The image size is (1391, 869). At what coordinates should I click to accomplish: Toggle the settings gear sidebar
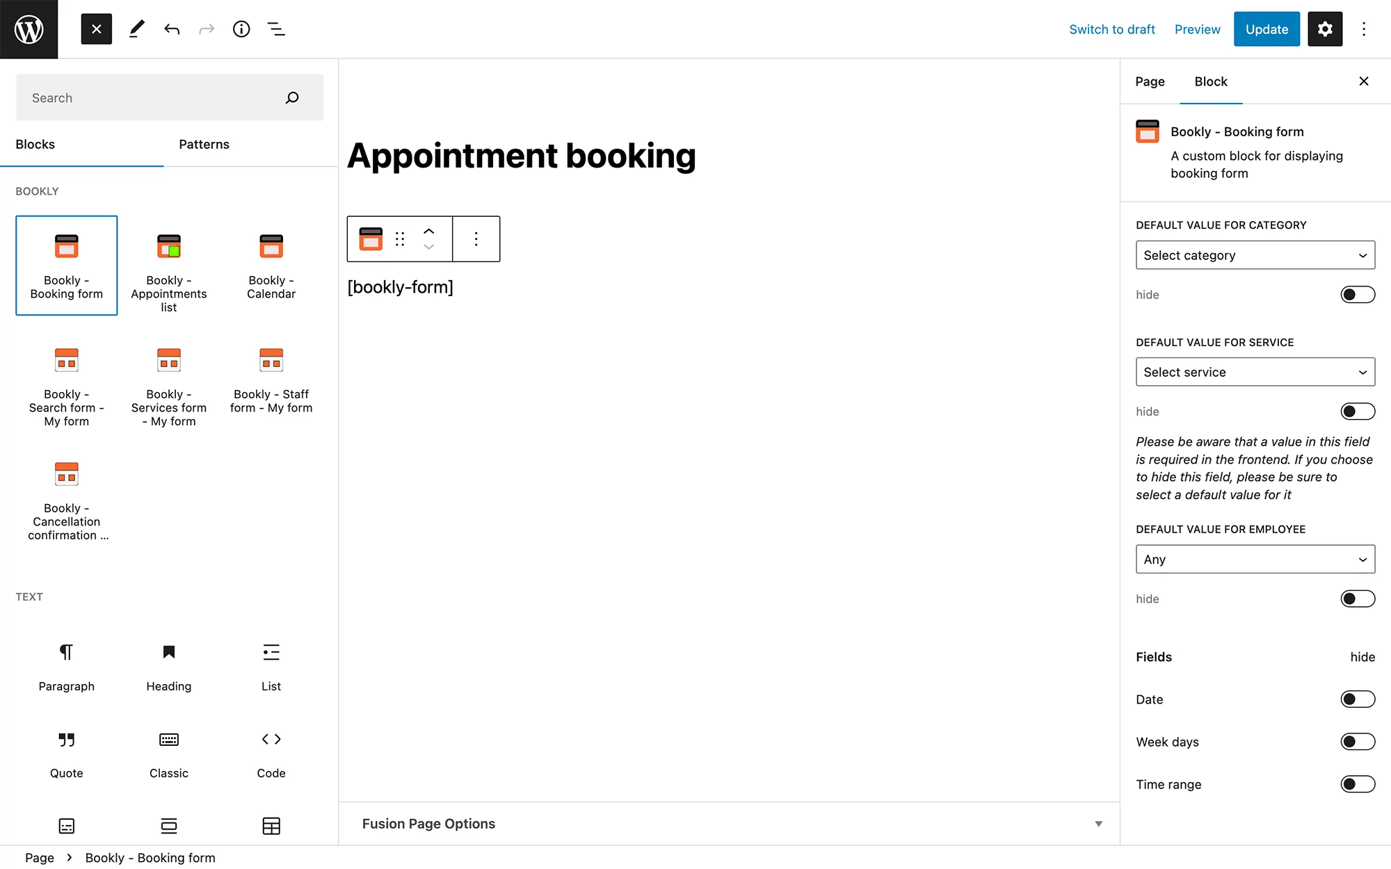click(1325, 29)
